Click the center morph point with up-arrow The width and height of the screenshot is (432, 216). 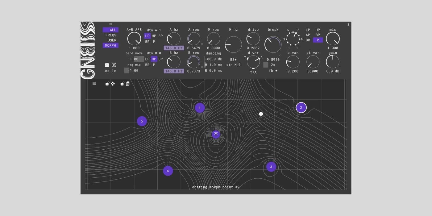click(x=216, y=134)
